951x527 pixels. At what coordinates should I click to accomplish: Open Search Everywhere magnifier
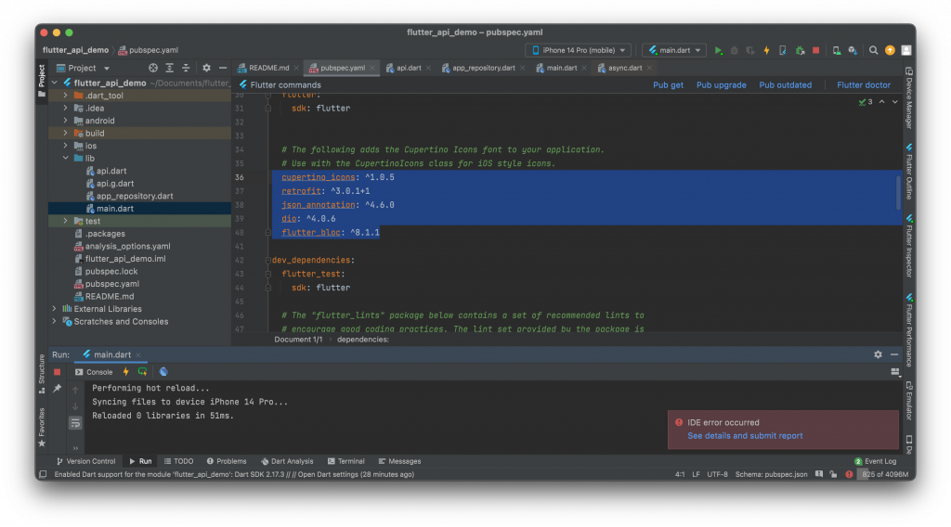coord(873,50)
